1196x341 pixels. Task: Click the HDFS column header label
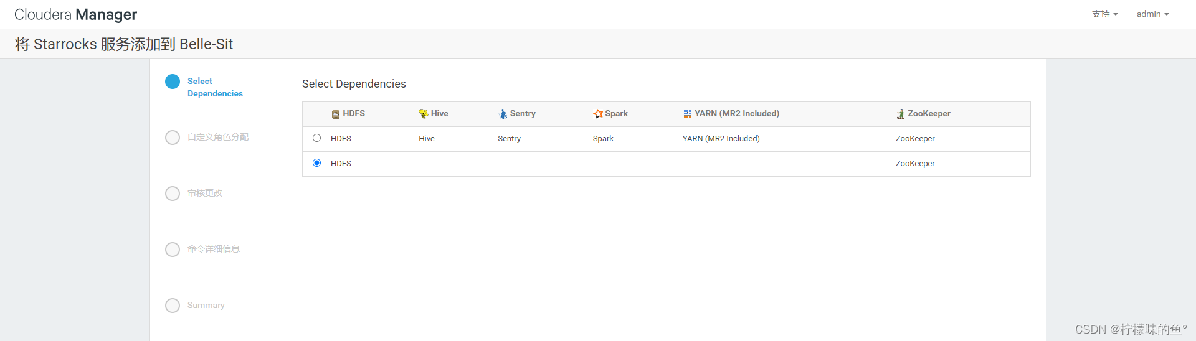(x=354, y=114)
